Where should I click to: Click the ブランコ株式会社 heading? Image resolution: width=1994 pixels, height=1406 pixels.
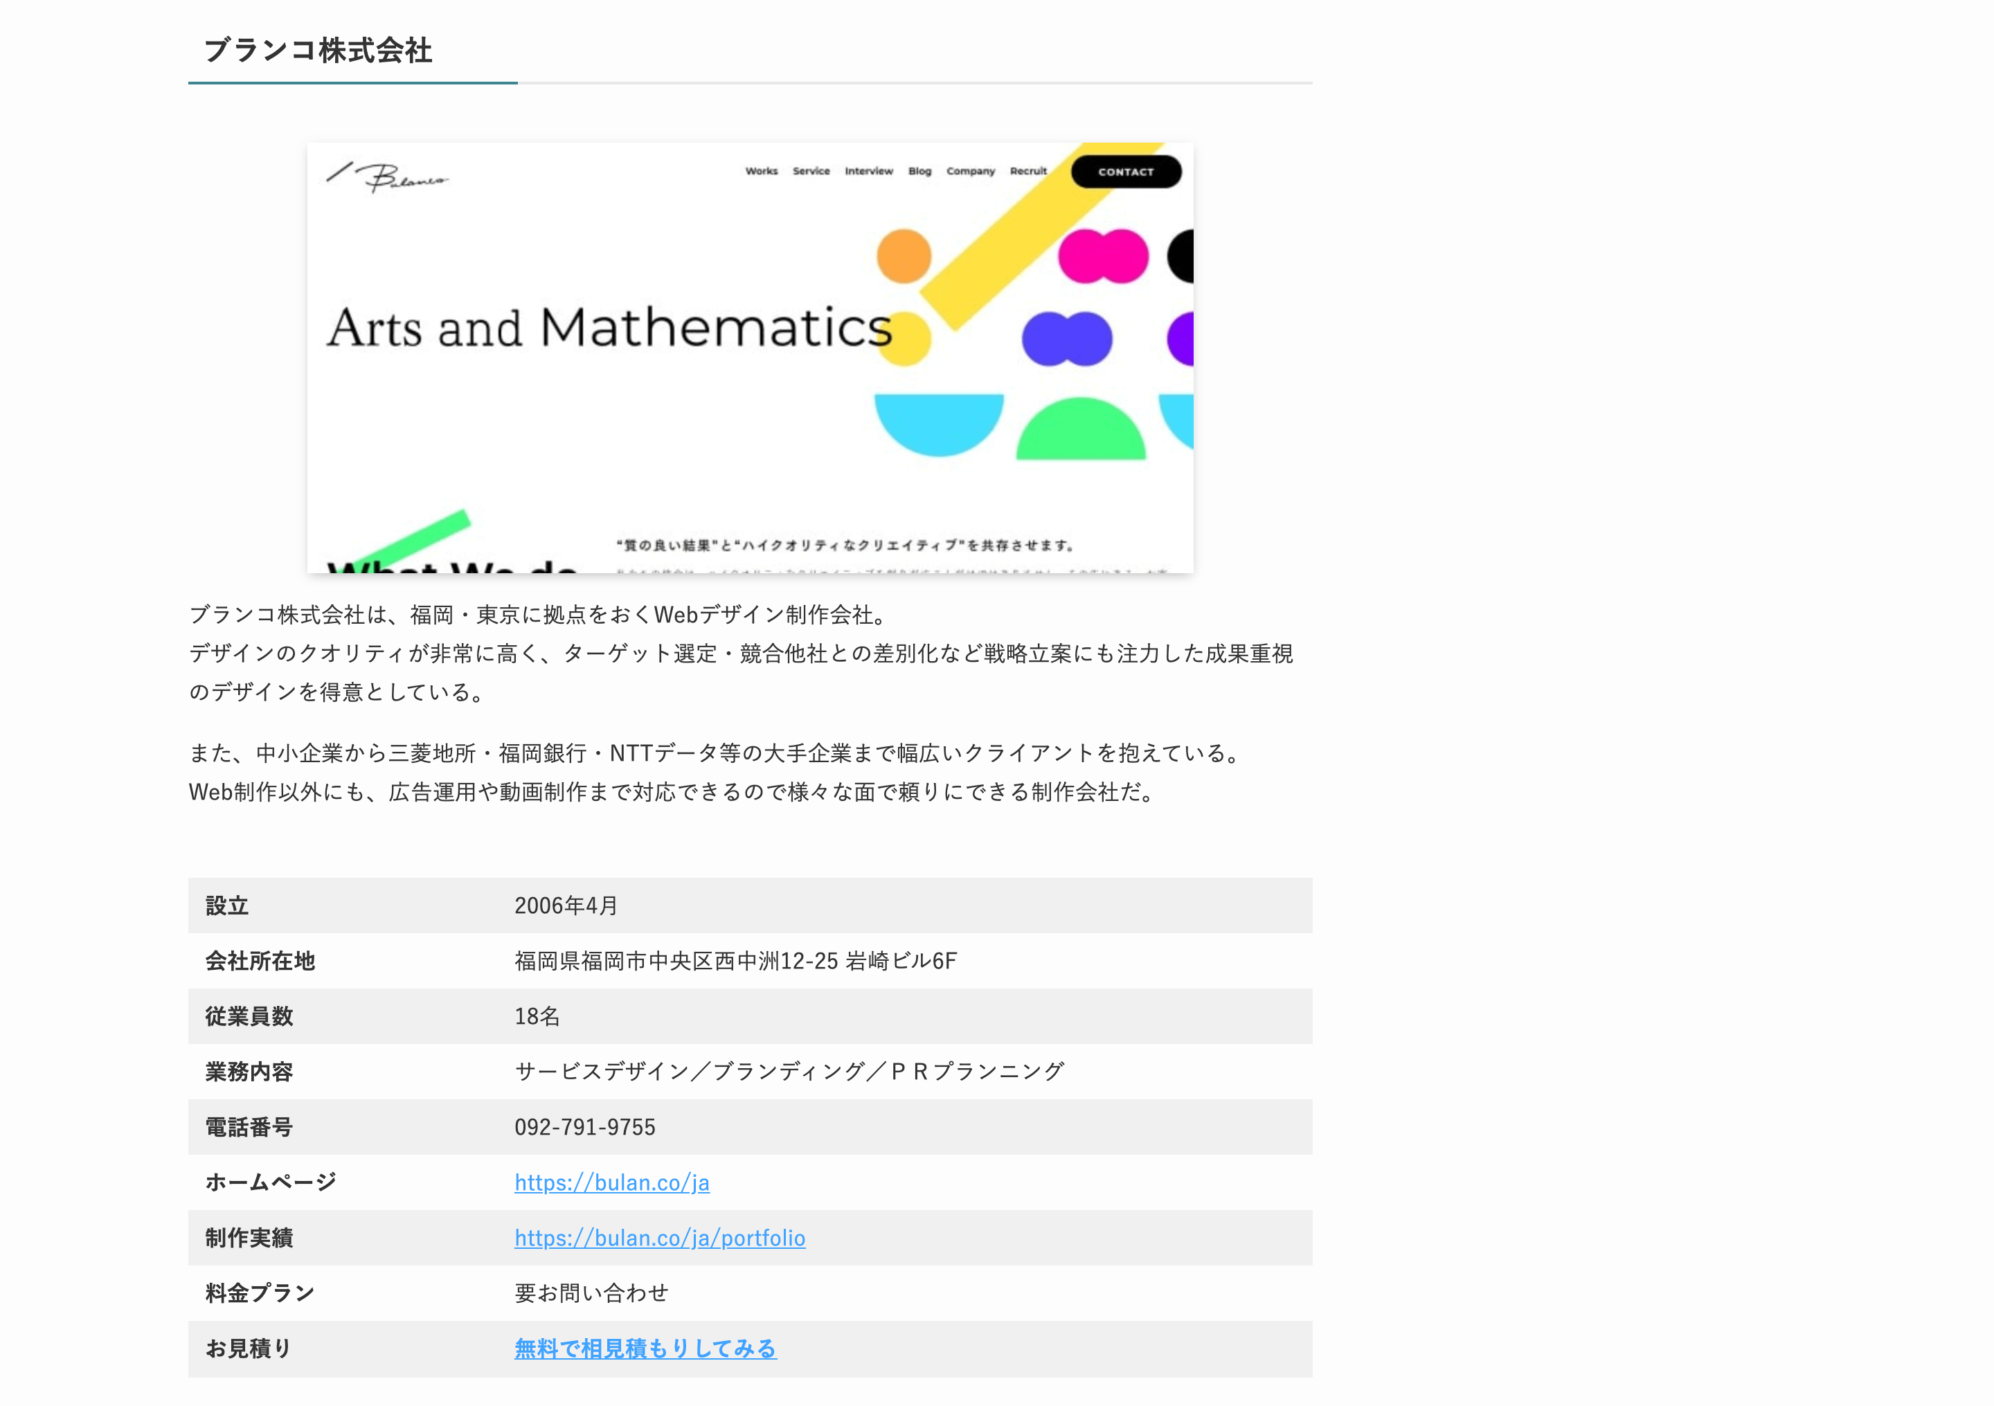[318, 50]
